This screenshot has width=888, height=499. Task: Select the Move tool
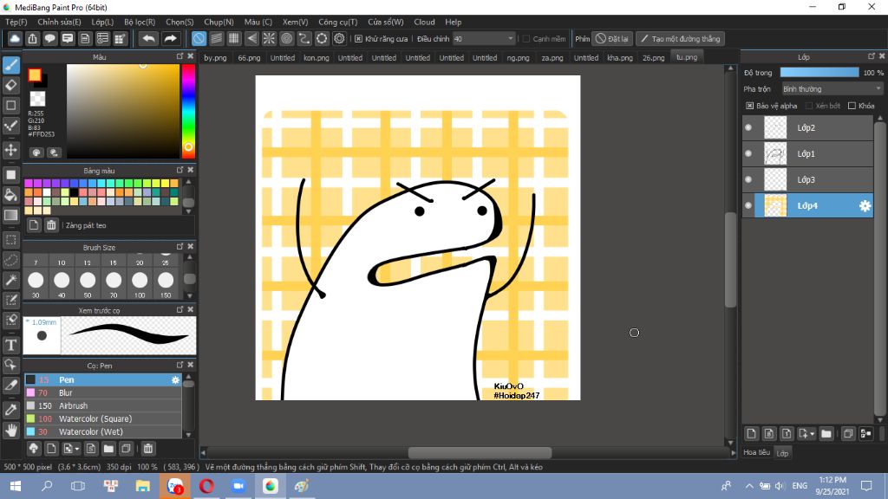click(11, 150)
